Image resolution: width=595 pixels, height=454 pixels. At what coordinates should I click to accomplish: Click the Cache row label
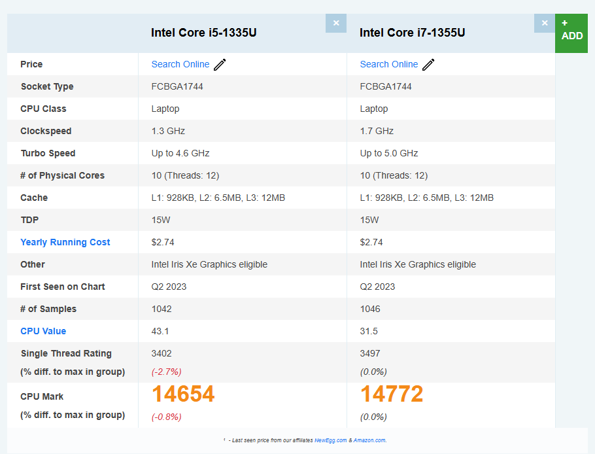click(x=34, y=198)
